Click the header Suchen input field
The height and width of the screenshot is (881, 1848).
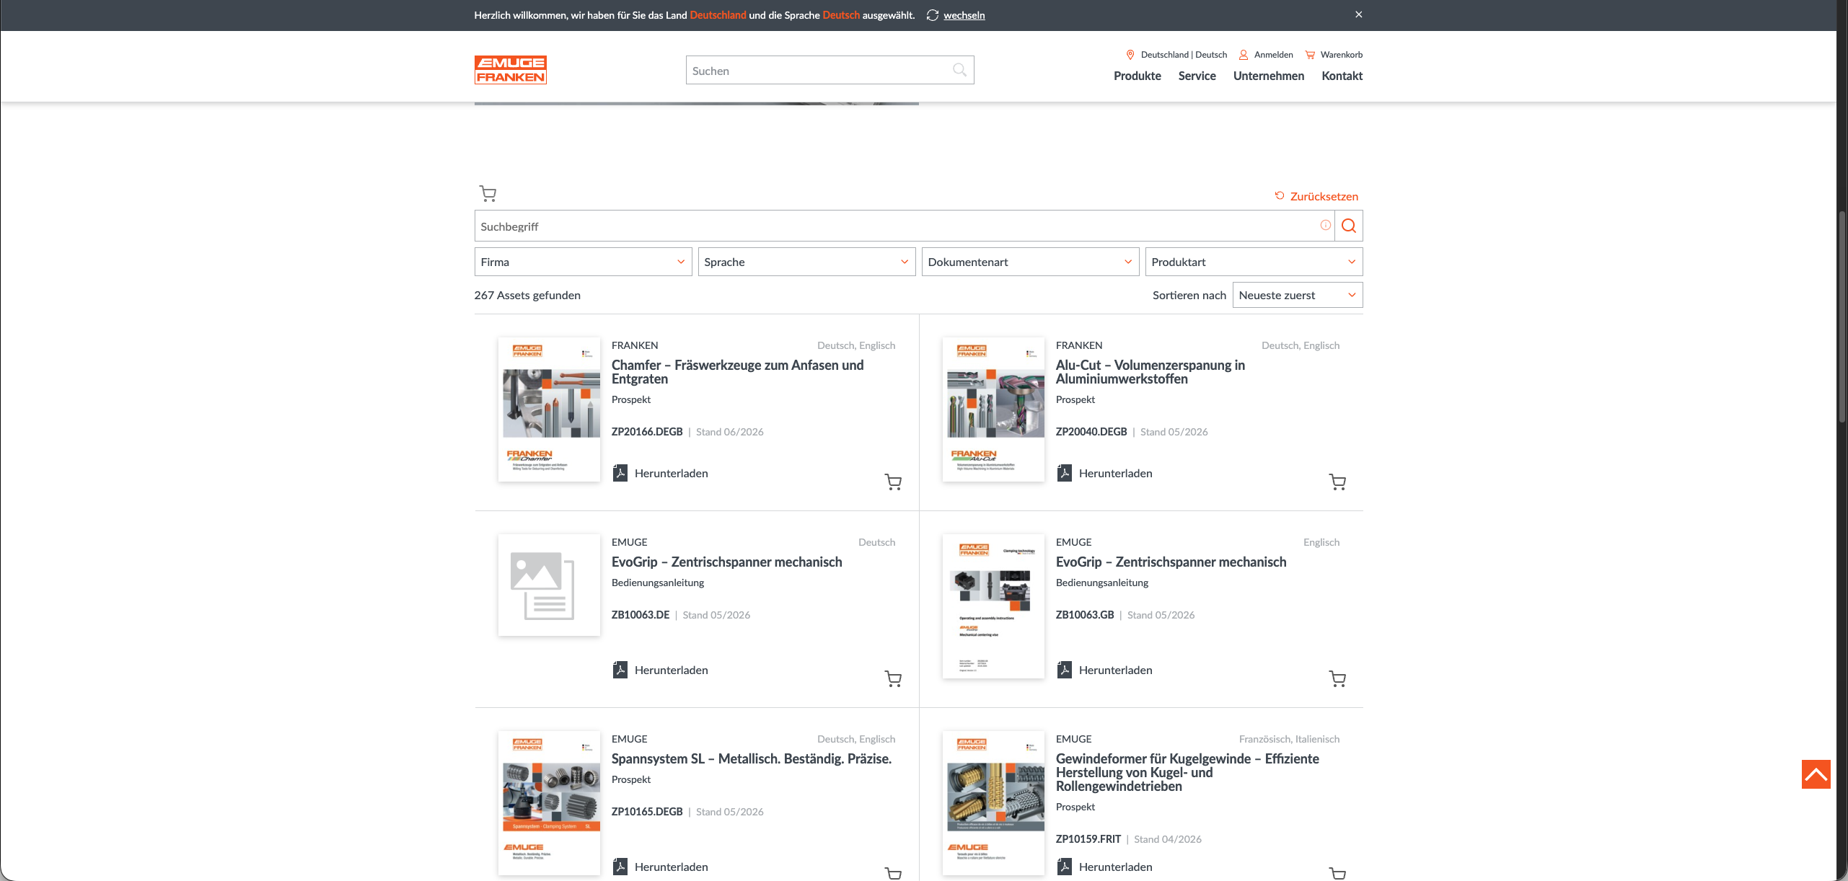(x=830, y=70)
